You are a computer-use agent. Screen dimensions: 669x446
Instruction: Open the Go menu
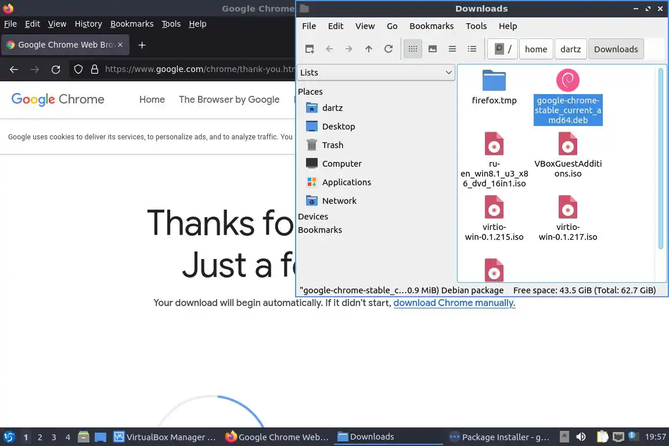point(392,26)
